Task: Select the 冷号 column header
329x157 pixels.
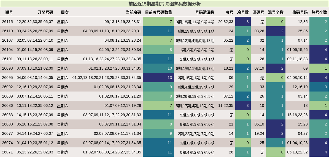Action: point(229,12)
